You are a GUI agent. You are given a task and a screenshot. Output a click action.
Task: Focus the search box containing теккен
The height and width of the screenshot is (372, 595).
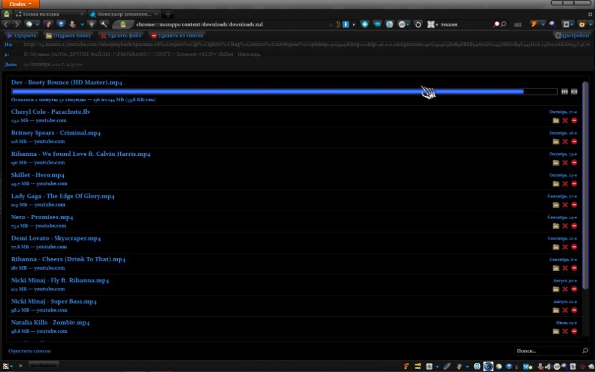pyautogui.click(x=466, y=24)
